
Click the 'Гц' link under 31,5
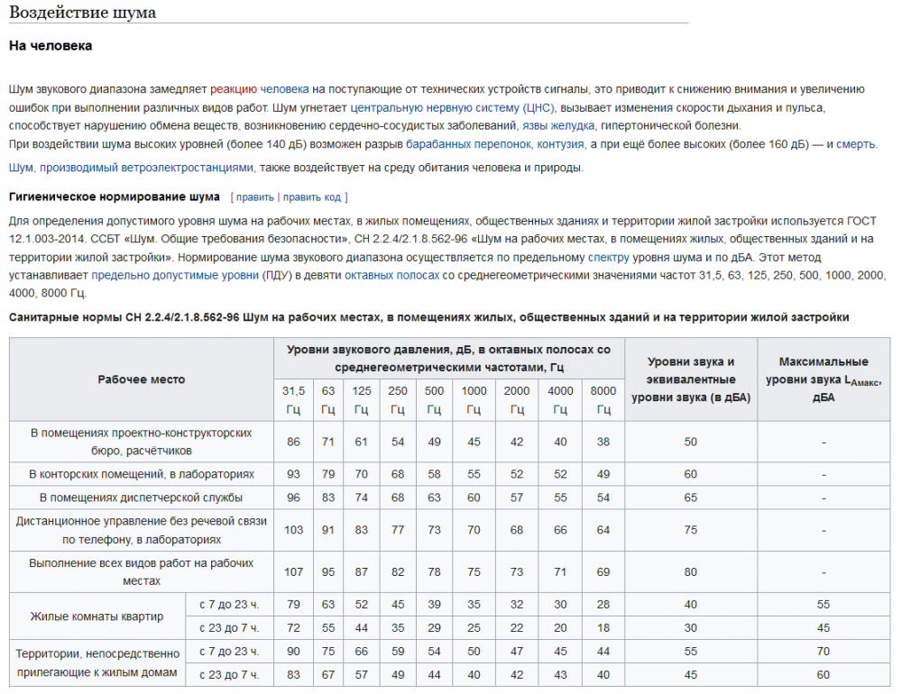tap(293, 409)
